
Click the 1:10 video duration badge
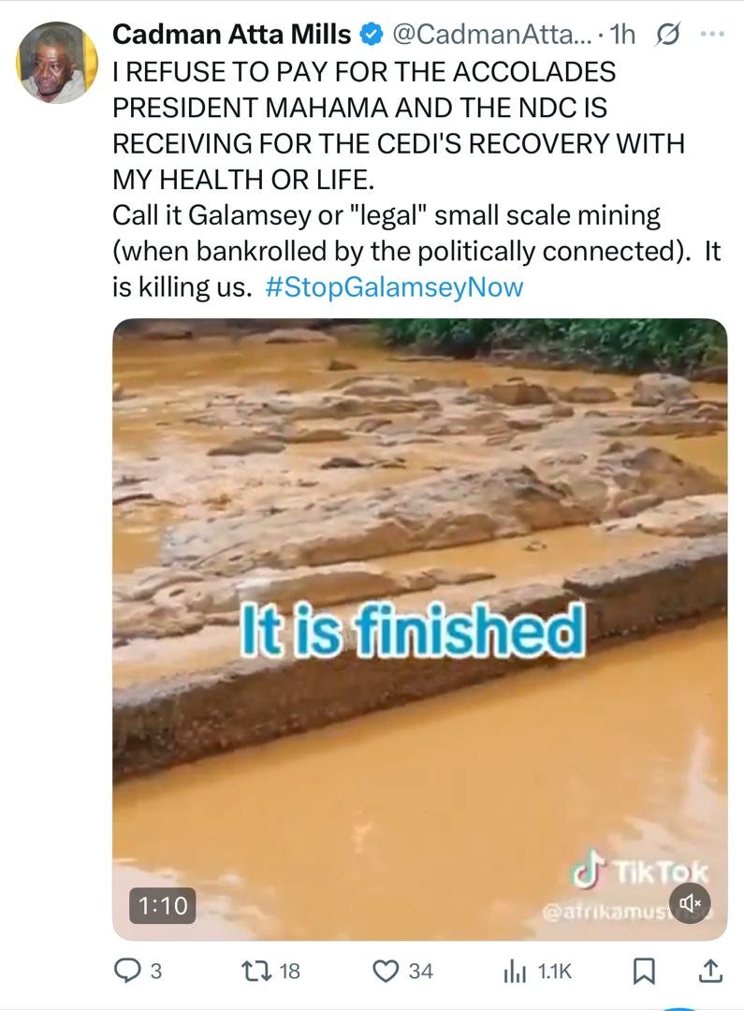(163, 905)
